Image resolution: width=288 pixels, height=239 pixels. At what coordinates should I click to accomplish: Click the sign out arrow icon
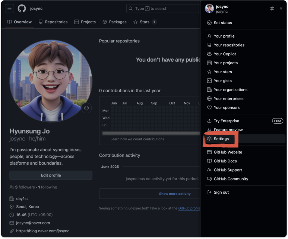(x=209, y=192)
